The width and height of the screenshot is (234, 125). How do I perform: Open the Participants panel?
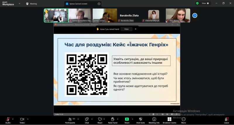pos(70,120)
